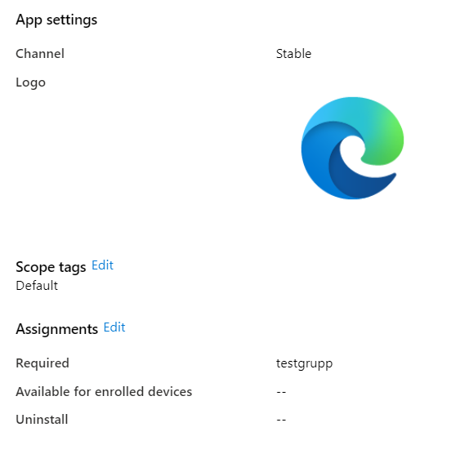The height and width of the screenshot is (454, 460).
Task: Select the Assignments heading
Action: 57,329
